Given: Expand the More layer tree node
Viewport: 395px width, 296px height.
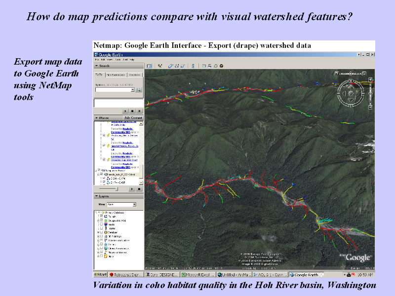Looking at the screenshot, I should [x=98, y=256].
